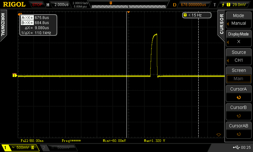Open the cursor Mode Manual selector
253x152 pixels.
tap(238, 20)
